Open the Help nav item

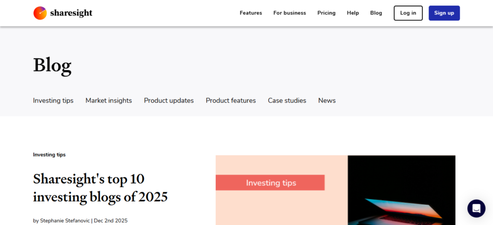pos(353,13)
